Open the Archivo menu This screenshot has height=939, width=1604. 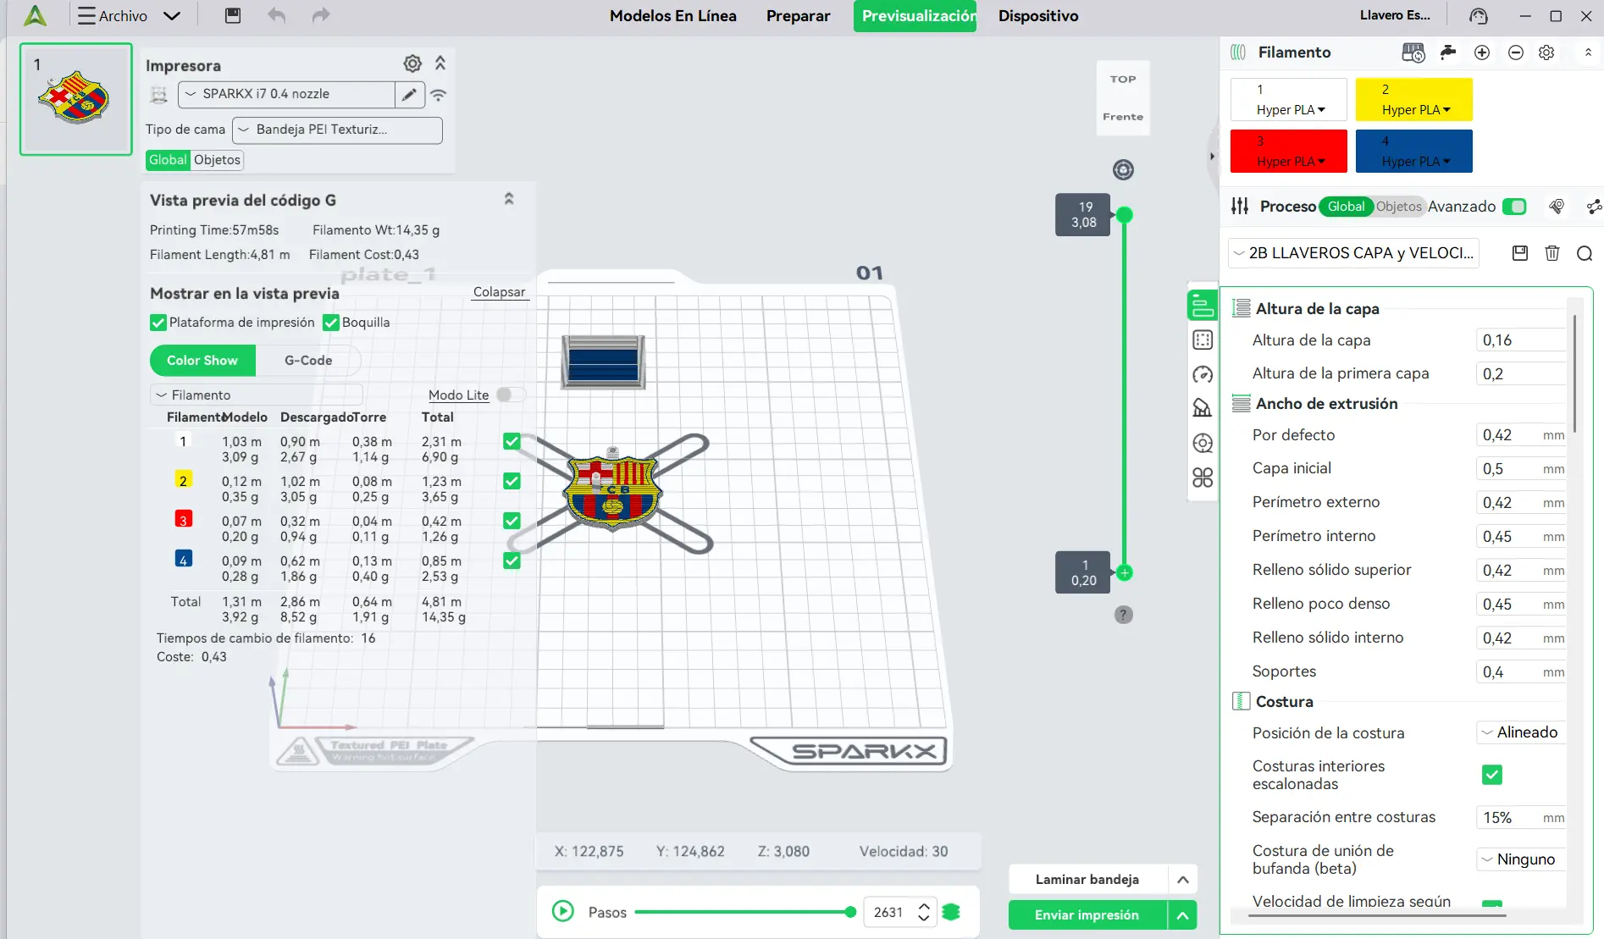(130, 15)
